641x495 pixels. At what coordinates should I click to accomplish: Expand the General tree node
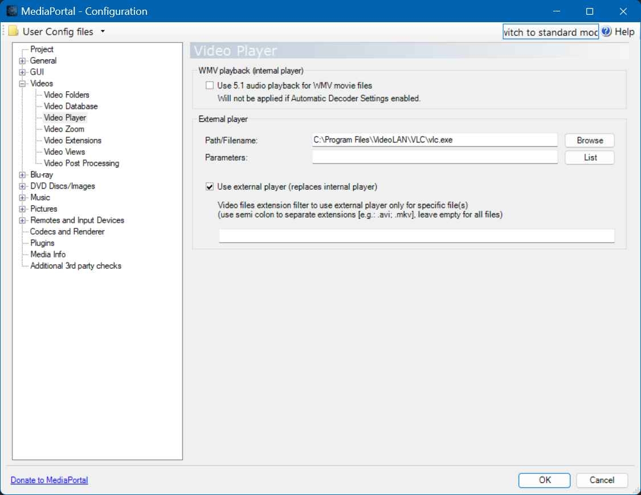coord(23,61)
